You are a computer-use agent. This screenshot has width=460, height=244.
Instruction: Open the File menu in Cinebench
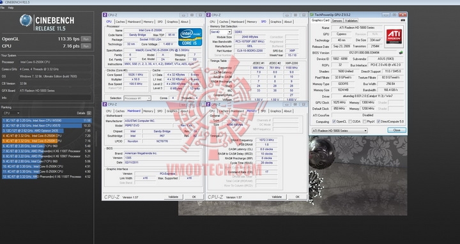(2, 8)
